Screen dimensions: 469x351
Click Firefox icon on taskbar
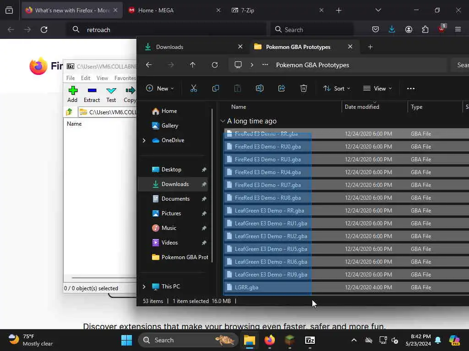(269, 340)
